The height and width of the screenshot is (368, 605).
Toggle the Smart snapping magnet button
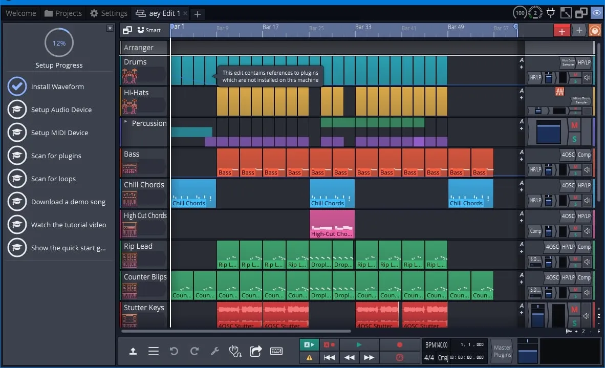pos(149,30)
